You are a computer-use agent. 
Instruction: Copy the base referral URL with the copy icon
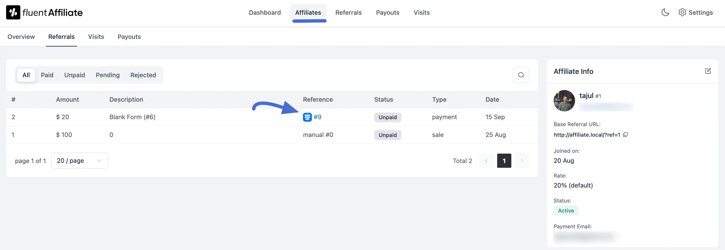click(x=625, y=135)
